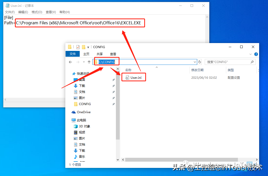Open User.ini file in the list
This screenshot has height=176, width=268.
click(136, 78)
